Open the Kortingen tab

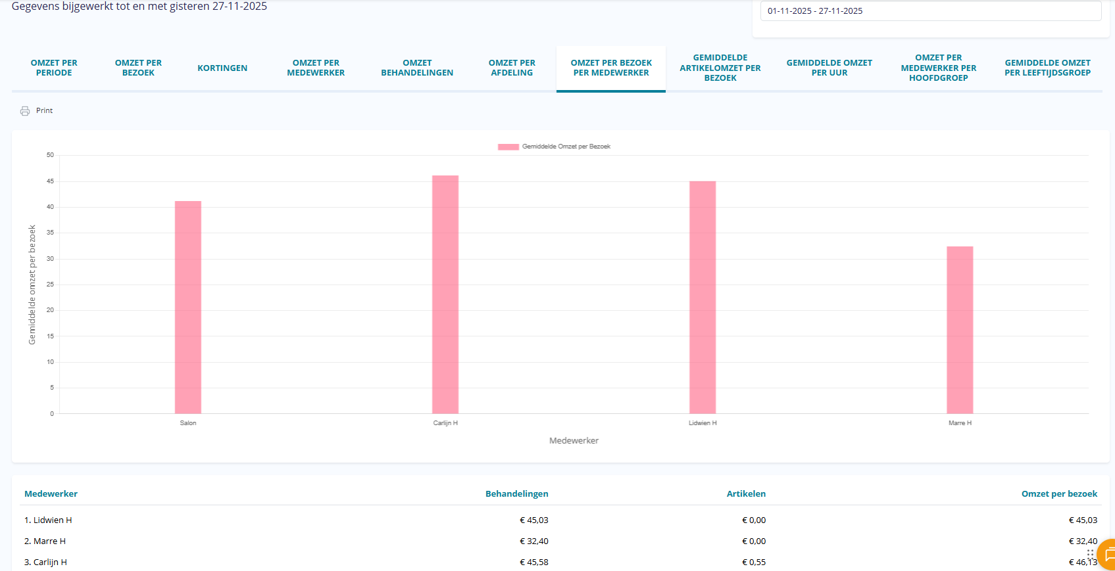click(x=222, y=68)
